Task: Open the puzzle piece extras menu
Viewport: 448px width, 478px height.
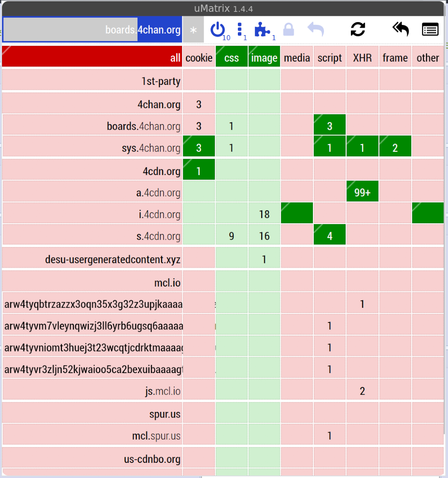Action: click(262, 29)
